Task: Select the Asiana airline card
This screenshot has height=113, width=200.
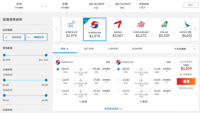Action: click(118, 29)
